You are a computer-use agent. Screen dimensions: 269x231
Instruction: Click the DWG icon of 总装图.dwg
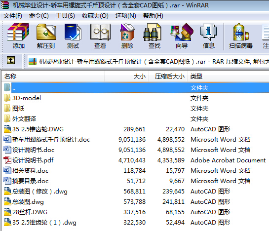[7, 201]
